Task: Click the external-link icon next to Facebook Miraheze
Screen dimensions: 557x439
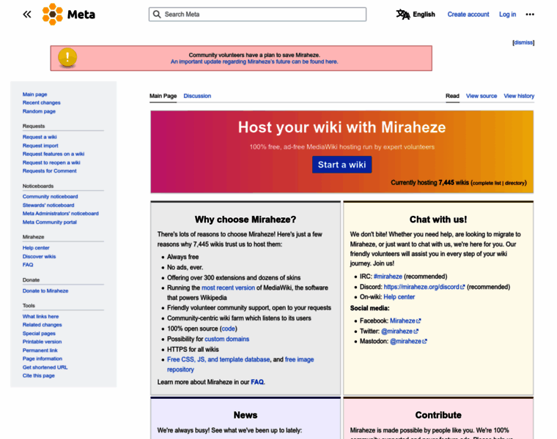Action: tap(418, 321)
